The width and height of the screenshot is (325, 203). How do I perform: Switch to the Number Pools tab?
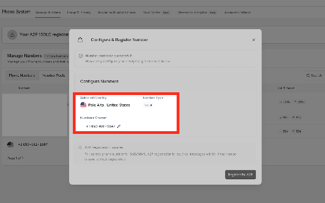pyautogui.click(x=53, y=76)
